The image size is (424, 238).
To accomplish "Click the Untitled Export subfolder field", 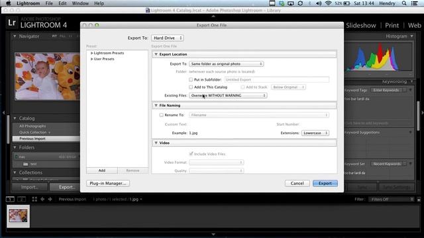I will [x=277, y=79].
